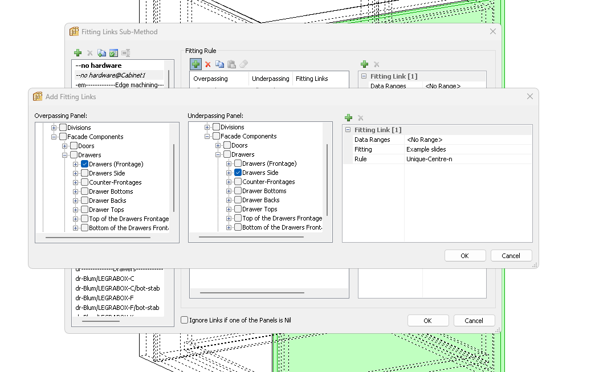591x372 pixels.
Task: Click green plus icon above the hardware list
Action: (x=78, y=53)
